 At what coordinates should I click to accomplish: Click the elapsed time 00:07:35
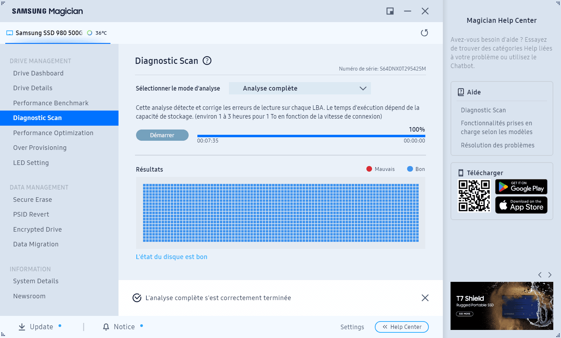point(208,141)
